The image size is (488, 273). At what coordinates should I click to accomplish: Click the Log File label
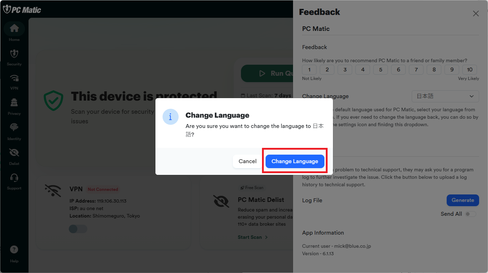(312, 200)
